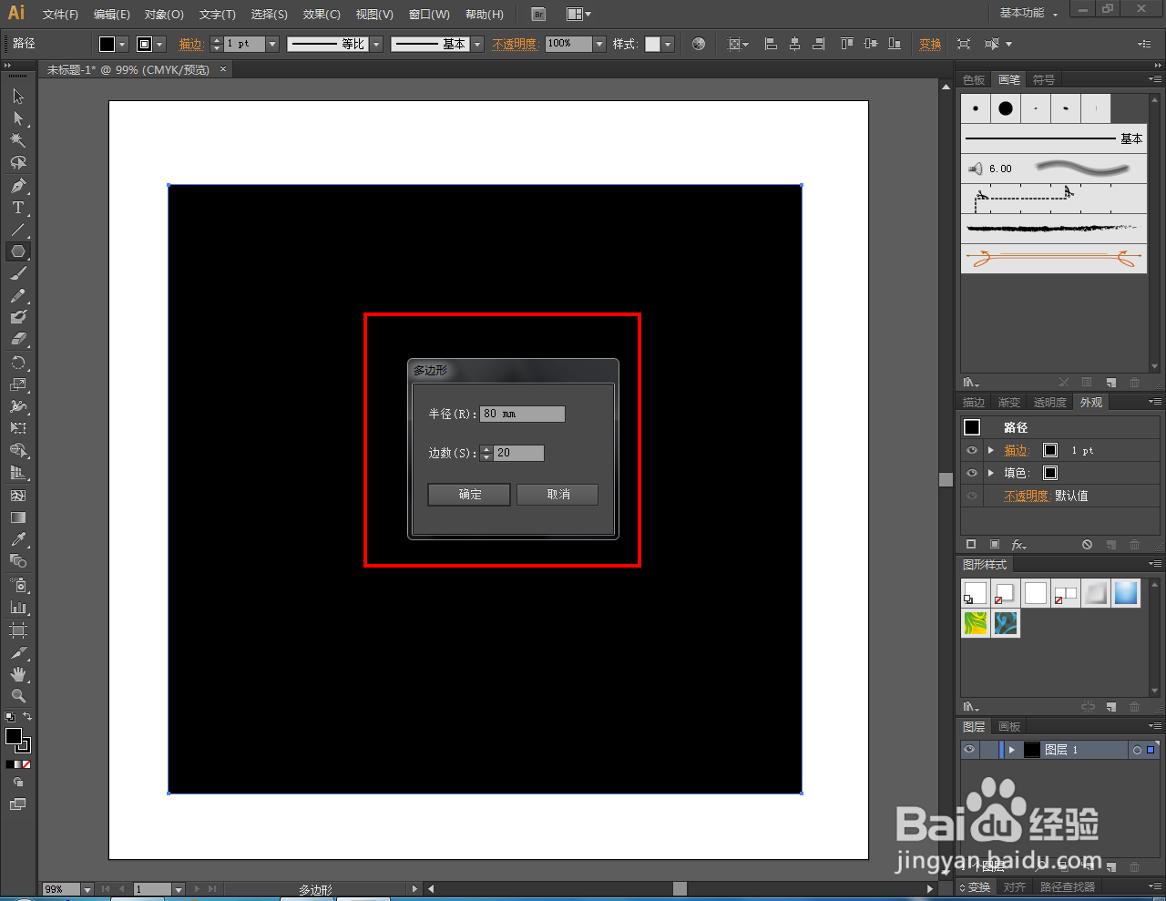The height and width of the screenshot is (901, 1166).
Task: Select the Free Transform tool
Action: point(18,428)
